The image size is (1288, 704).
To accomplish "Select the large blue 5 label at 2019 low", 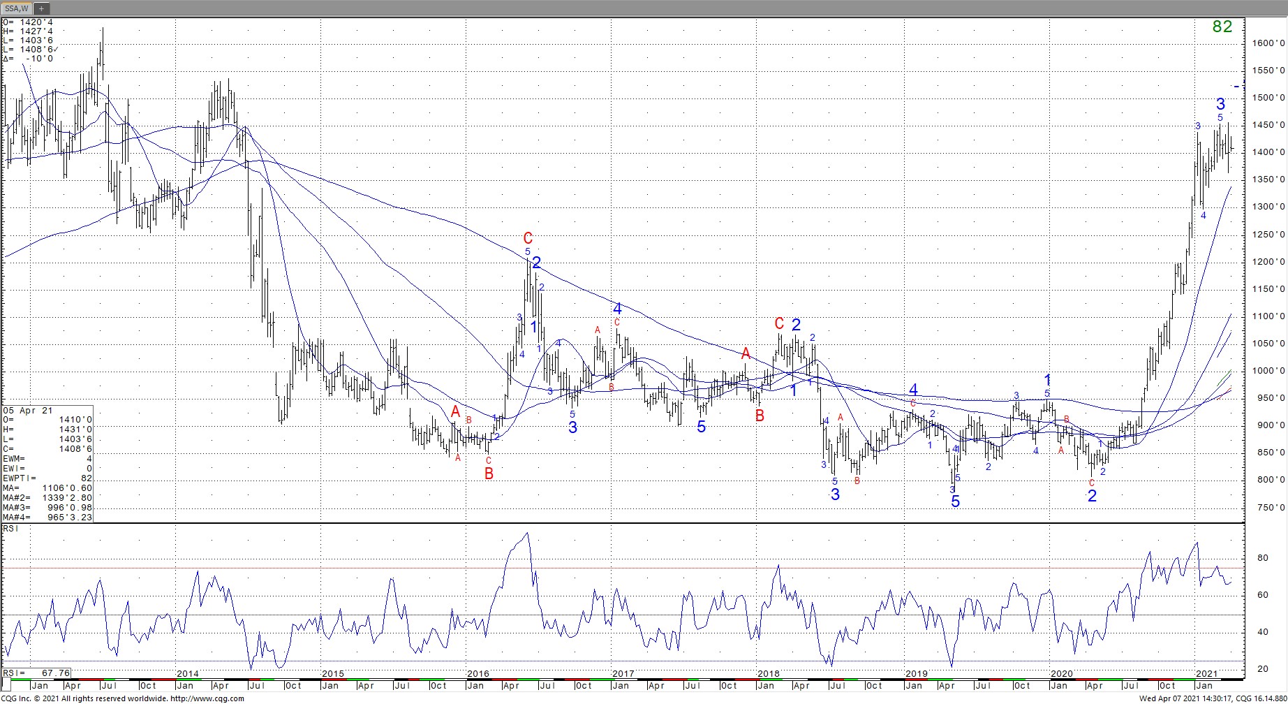I will tap(955, 501).
